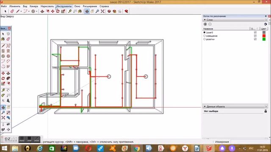Open the green розетки color swatch

tap(264, 39)
